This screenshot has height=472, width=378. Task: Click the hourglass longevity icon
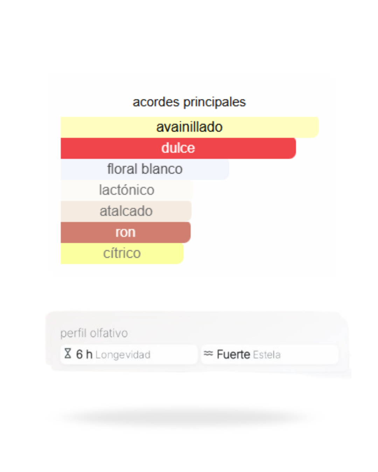(x=68, y=353)
